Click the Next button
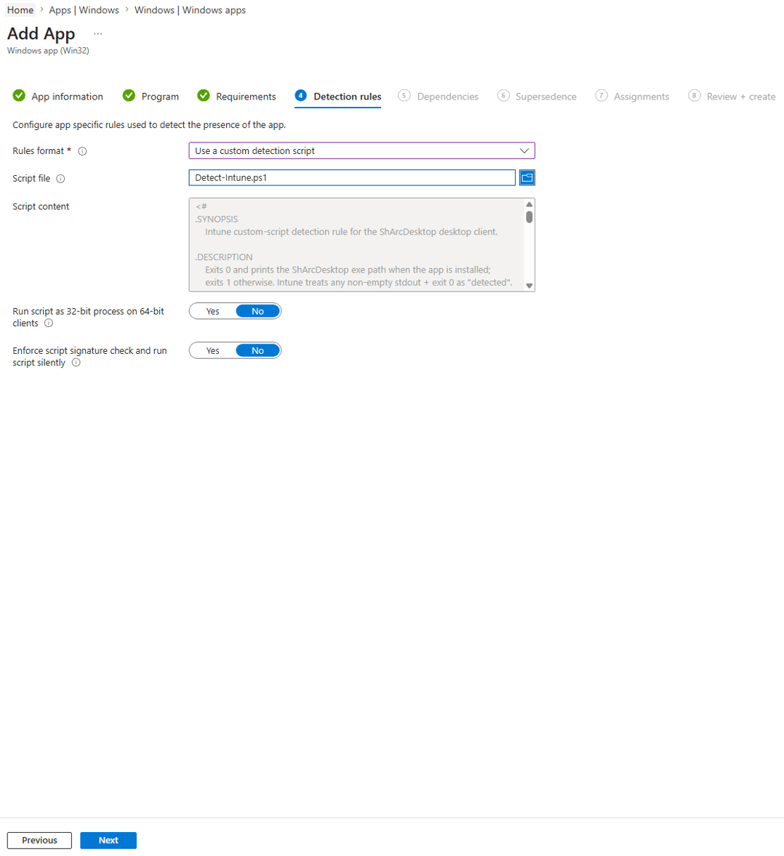Screen dimensions: 784x856 tap(108, 840)
